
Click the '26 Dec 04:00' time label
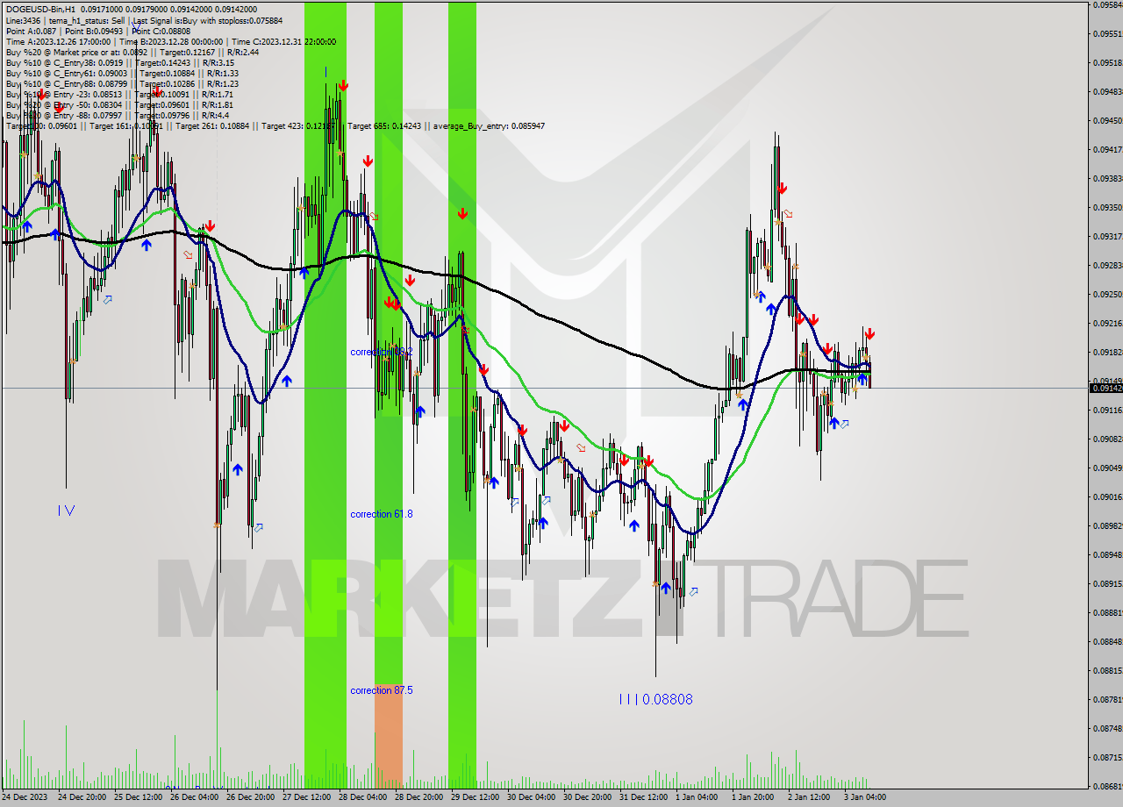pos(195,797)
